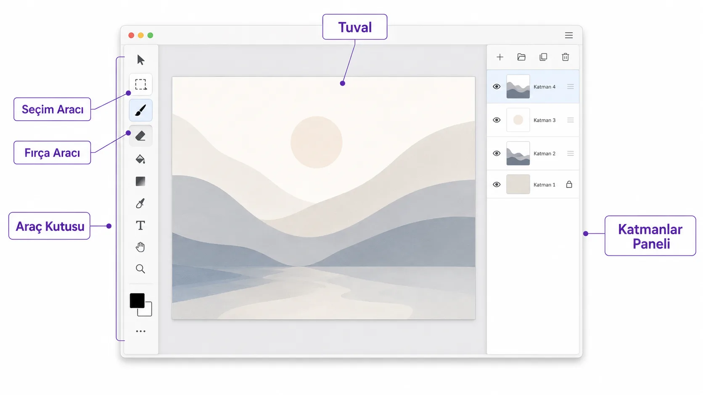Click the Katman 3 sun thumbnail
This screenshot has width=703, height=395.
[x=518, y=120]
